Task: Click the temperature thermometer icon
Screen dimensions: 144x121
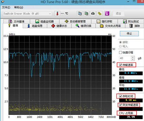Action: point(57,14)
